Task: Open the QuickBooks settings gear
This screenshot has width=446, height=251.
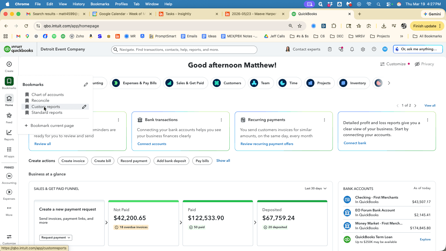Action: (363, 49)
